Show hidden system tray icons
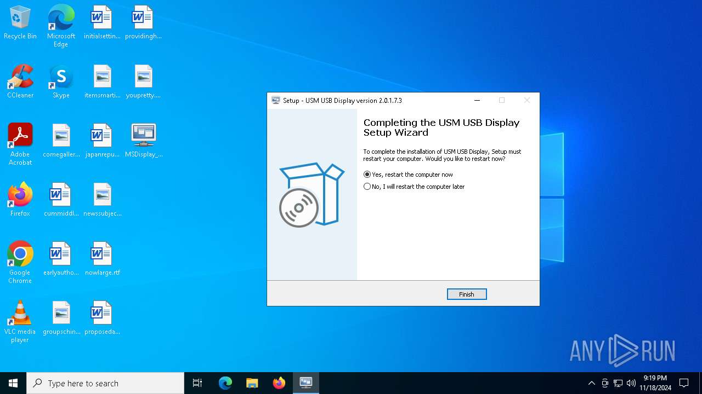Viewport: 702px width, 394px height. [591, 383]
